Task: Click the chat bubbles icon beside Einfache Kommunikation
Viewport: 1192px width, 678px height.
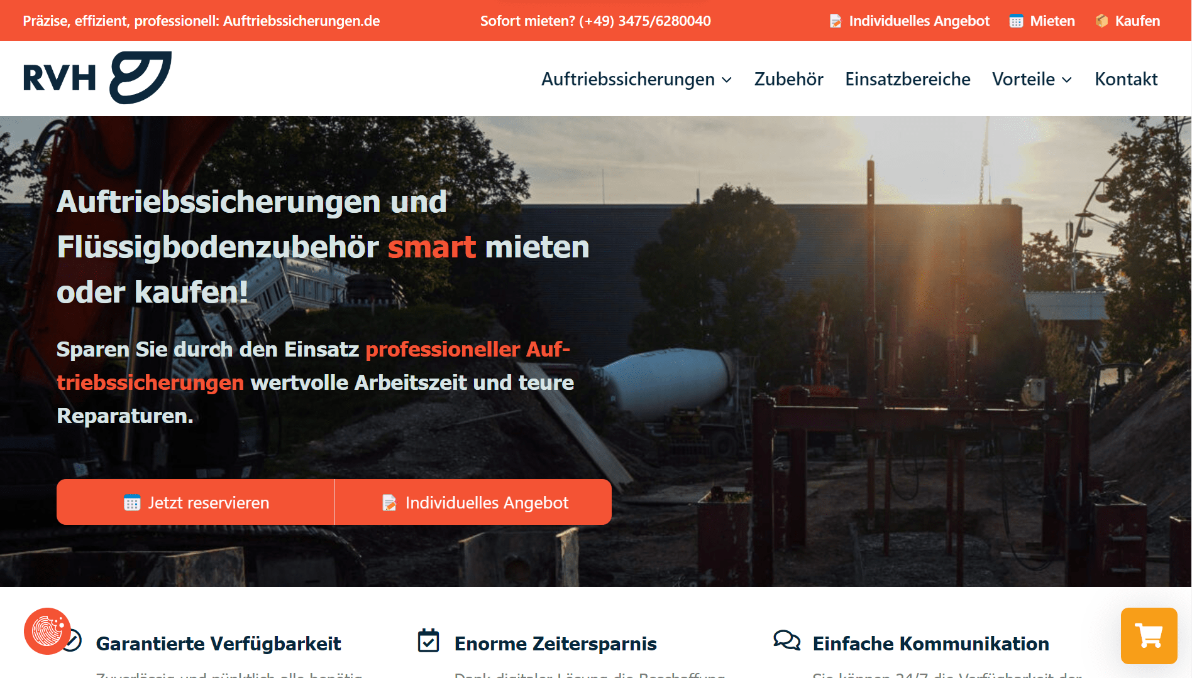Action: [786, 641]
